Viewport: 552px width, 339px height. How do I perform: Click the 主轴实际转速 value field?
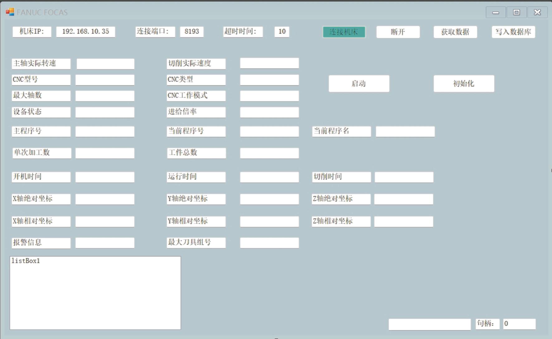[x=105, y=64]
